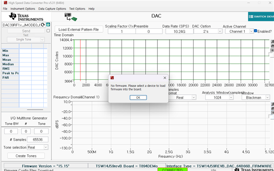Toggle the Enabled? checkbox for active channel
This screenshot has width=274, height=171.
click(256, 31)
